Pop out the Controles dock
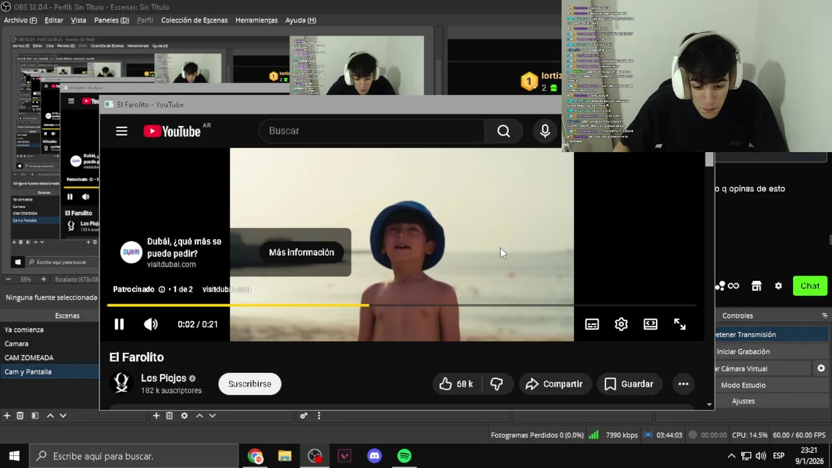832x468 pixels. pyautogui.click(x=824, y=315)
